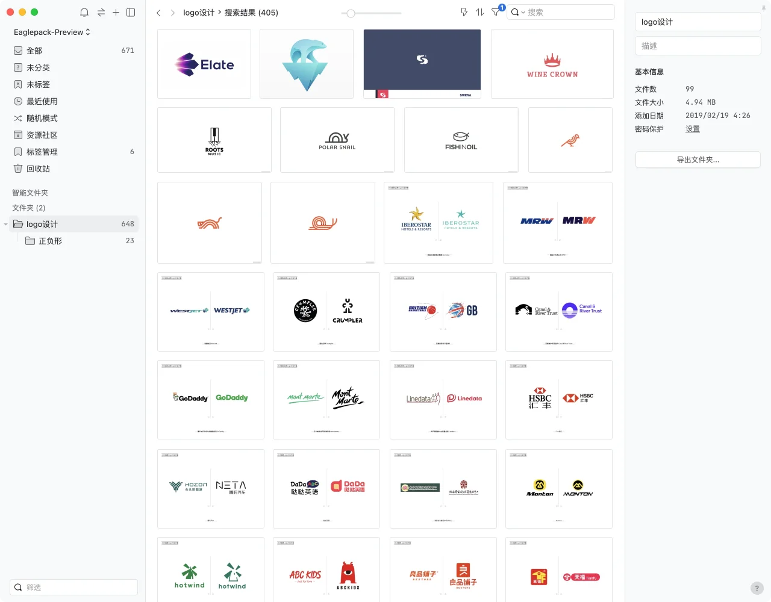Open 标签管理 in the sidebar
Viewport: 771px width, 602px height.
(x=73, y=152)
